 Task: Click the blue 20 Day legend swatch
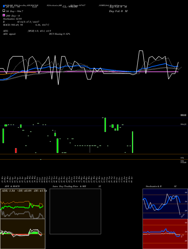4,6
